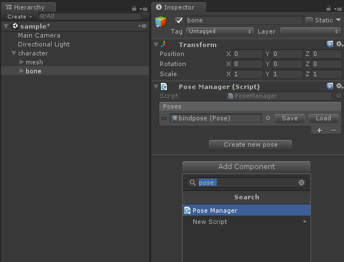This screenshot has width=344, height=262.
Task: Open the Tag dropdown showing Untagged
Action: [x=220, y=31]
